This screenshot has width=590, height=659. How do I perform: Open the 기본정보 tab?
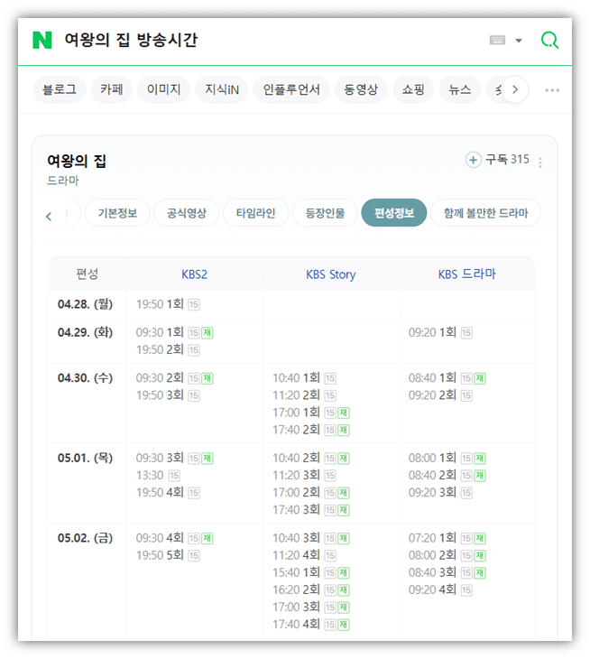(x=117, y=213)
